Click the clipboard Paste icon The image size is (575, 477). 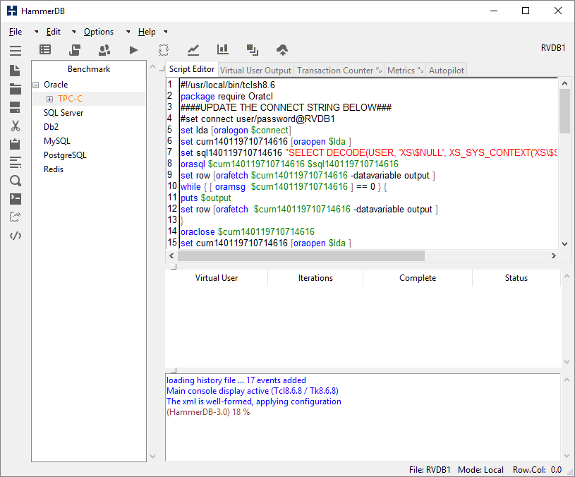[15, 144]
